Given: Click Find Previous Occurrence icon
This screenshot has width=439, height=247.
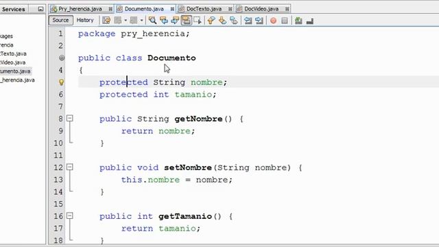Looking at the screenshot, I should (x=163, y=20).
